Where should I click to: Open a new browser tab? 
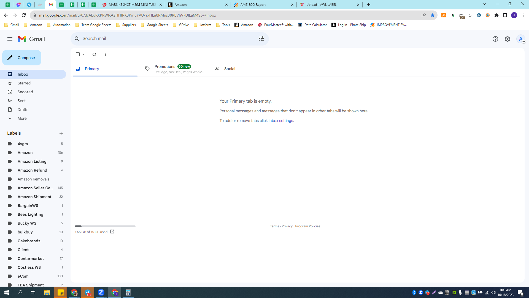click(369, 5)
